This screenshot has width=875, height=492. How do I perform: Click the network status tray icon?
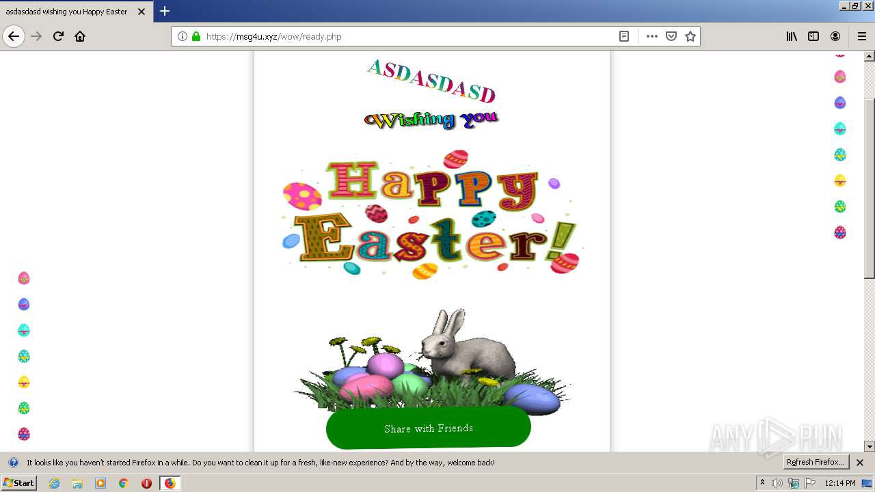[794, 483]
